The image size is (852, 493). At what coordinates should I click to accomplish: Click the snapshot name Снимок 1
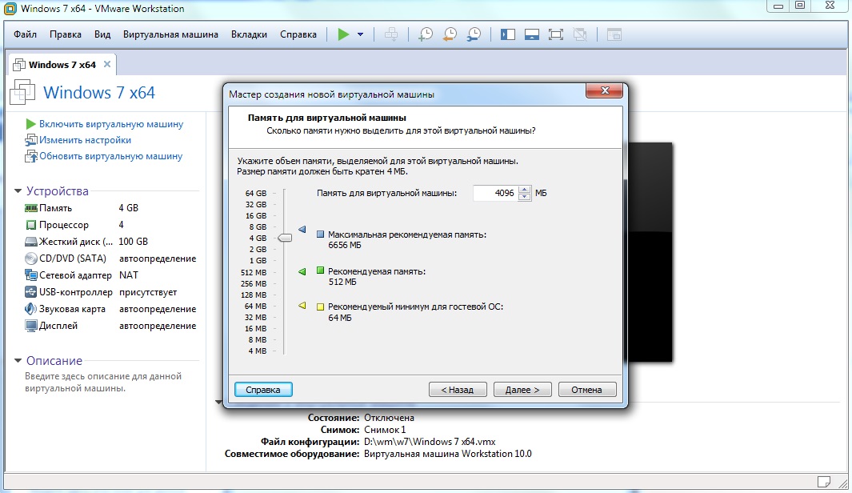click(385, 430)
